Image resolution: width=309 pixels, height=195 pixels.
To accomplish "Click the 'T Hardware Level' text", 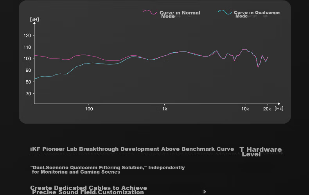I will click(x=260, y=152).
